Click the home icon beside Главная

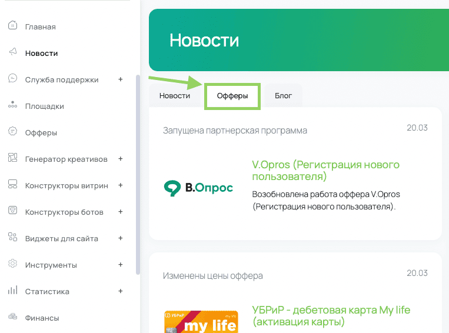[12, 26]
